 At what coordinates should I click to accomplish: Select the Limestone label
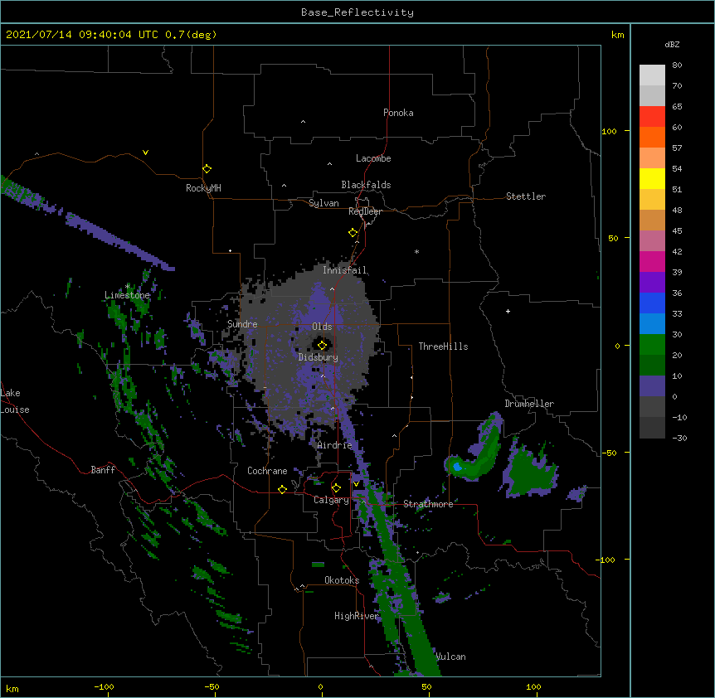127,295
